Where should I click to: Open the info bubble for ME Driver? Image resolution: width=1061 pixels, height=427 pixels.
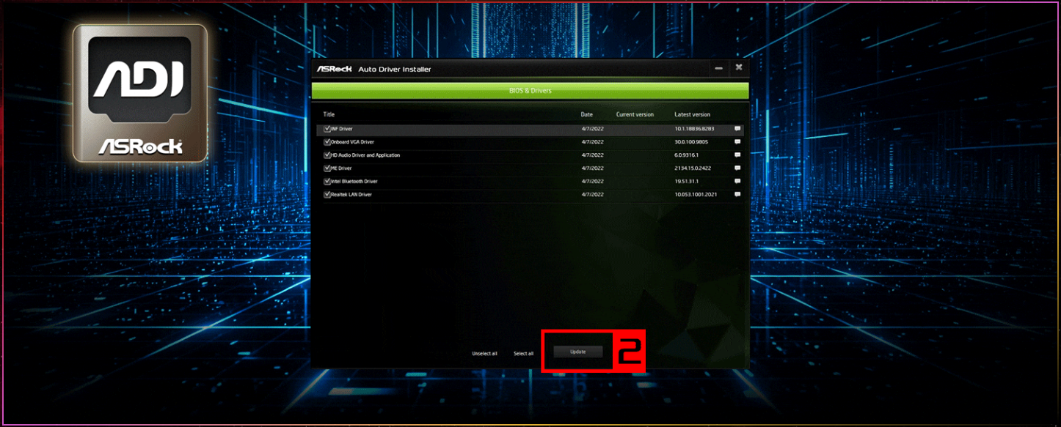737,168
